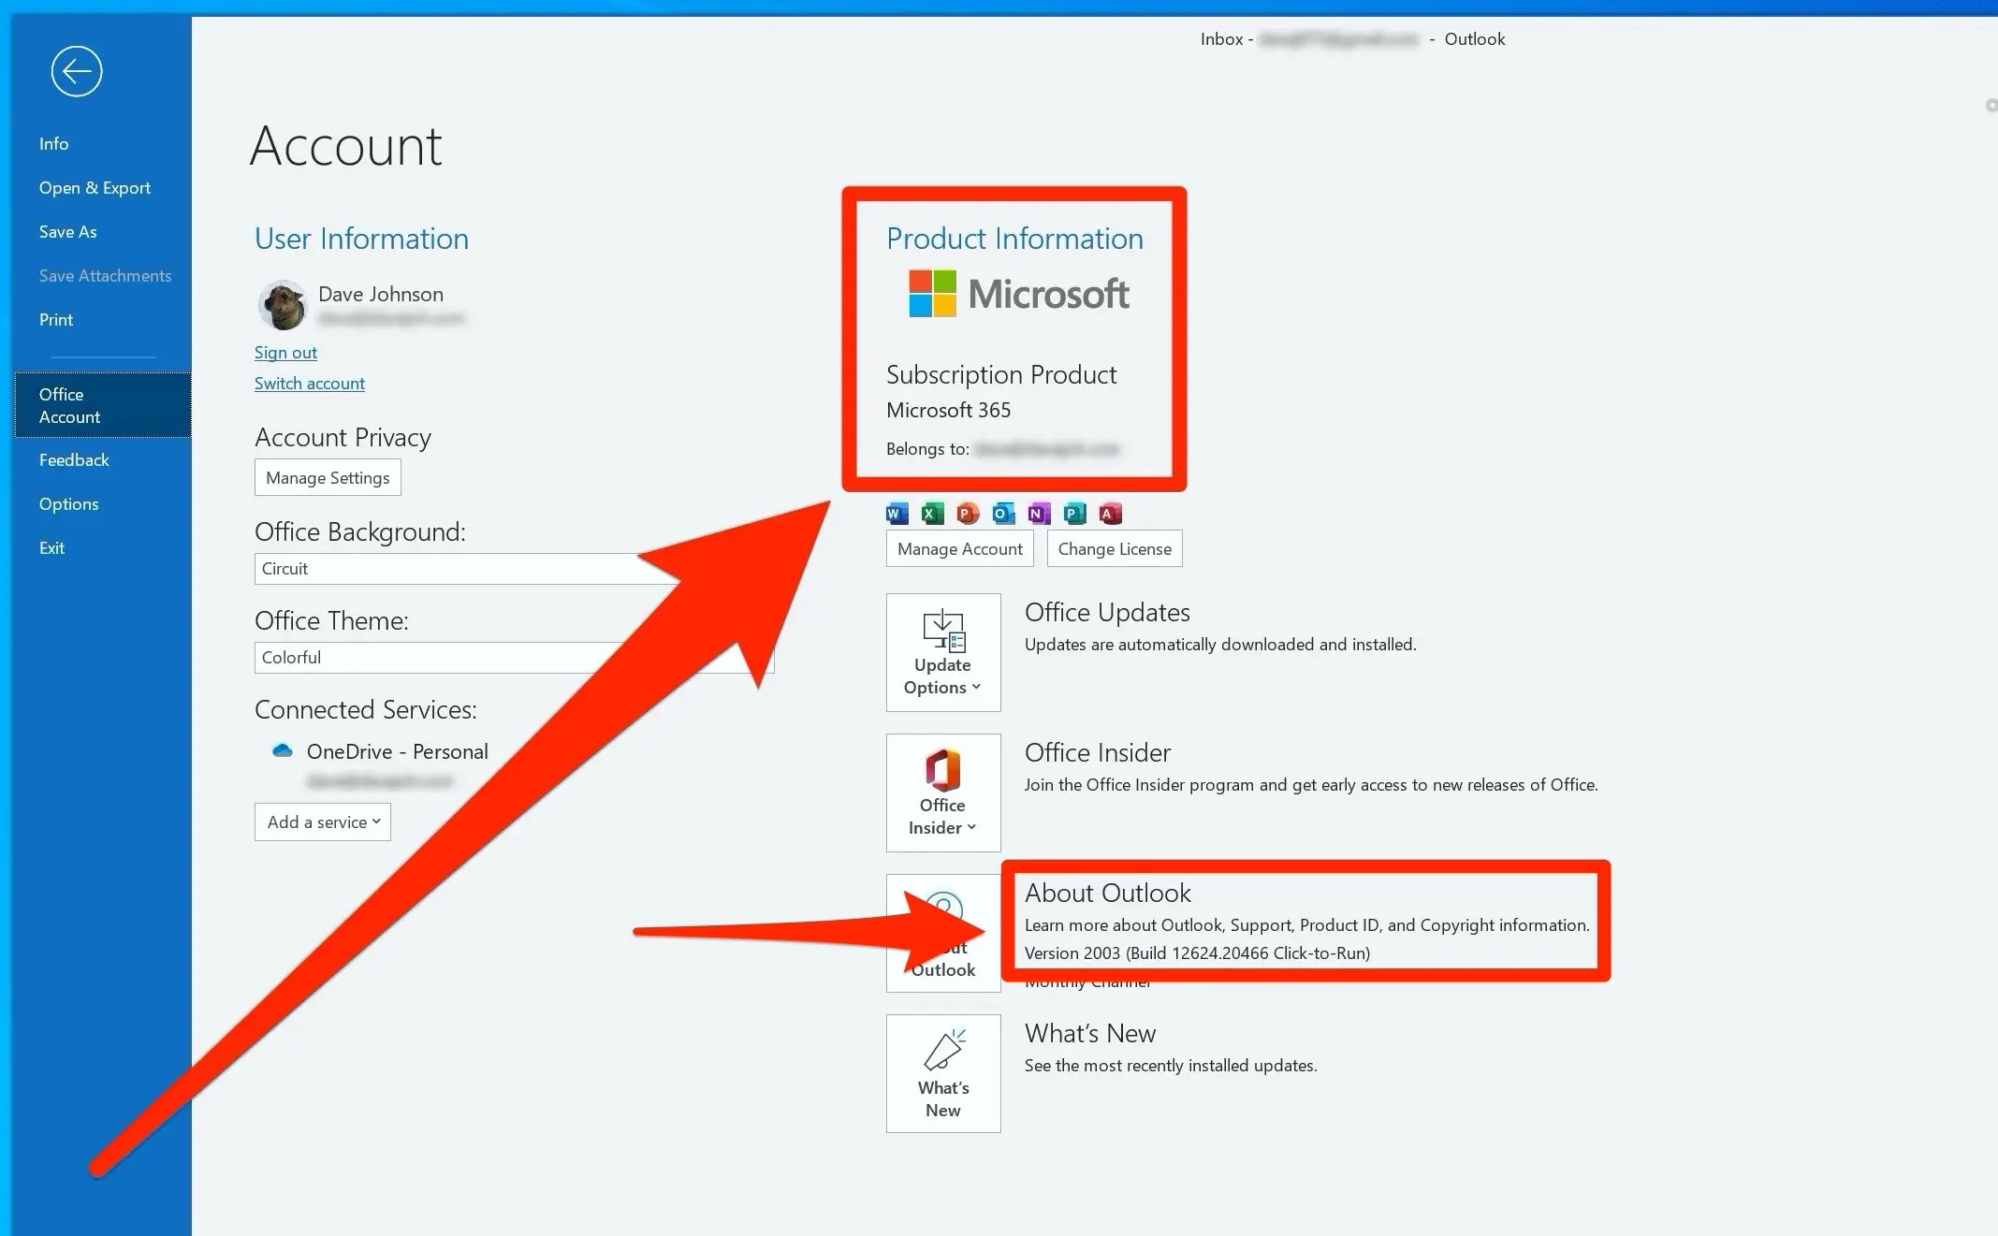Click the Outlook app icon
Screen dimensions: 1998x1236
coord(1003,513)
